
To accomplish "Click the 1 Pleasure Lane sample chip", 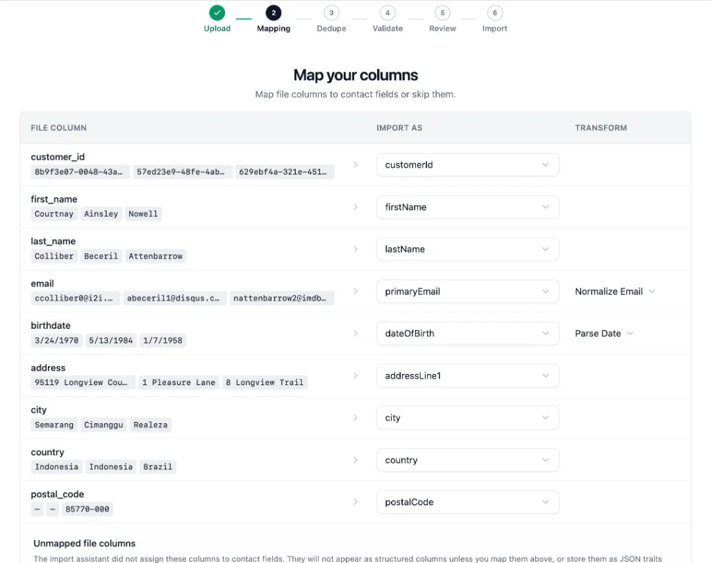I will 178,383.
